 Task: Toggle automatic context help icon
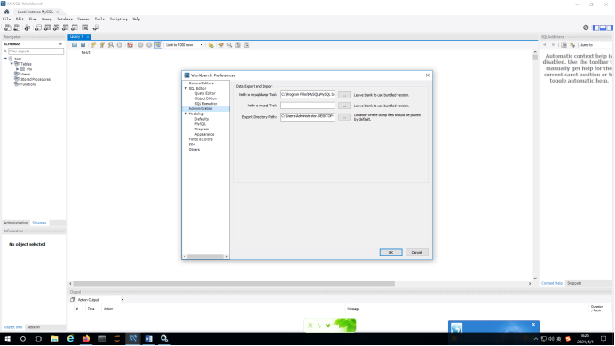point(572,45)
